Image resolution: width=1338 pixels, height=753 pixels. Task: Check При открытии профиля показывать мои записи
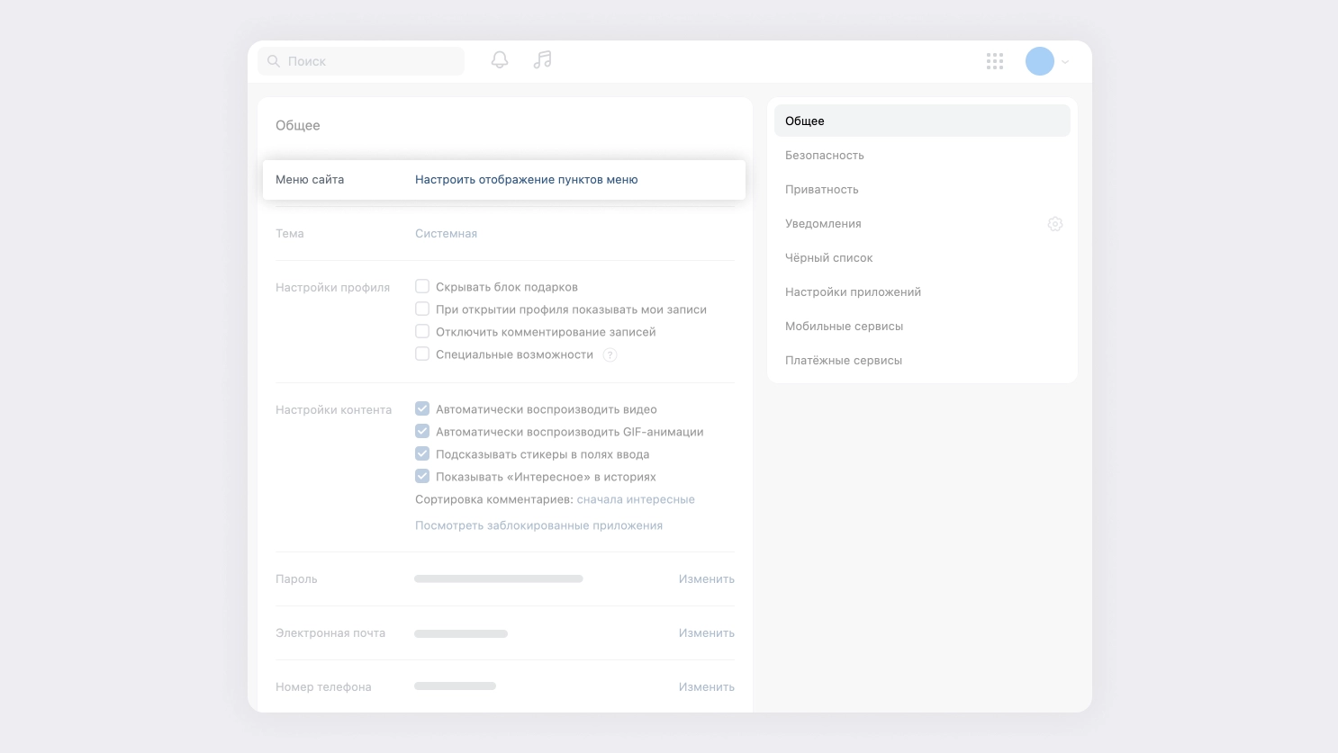pyautogui.click(x=422, y=309)
